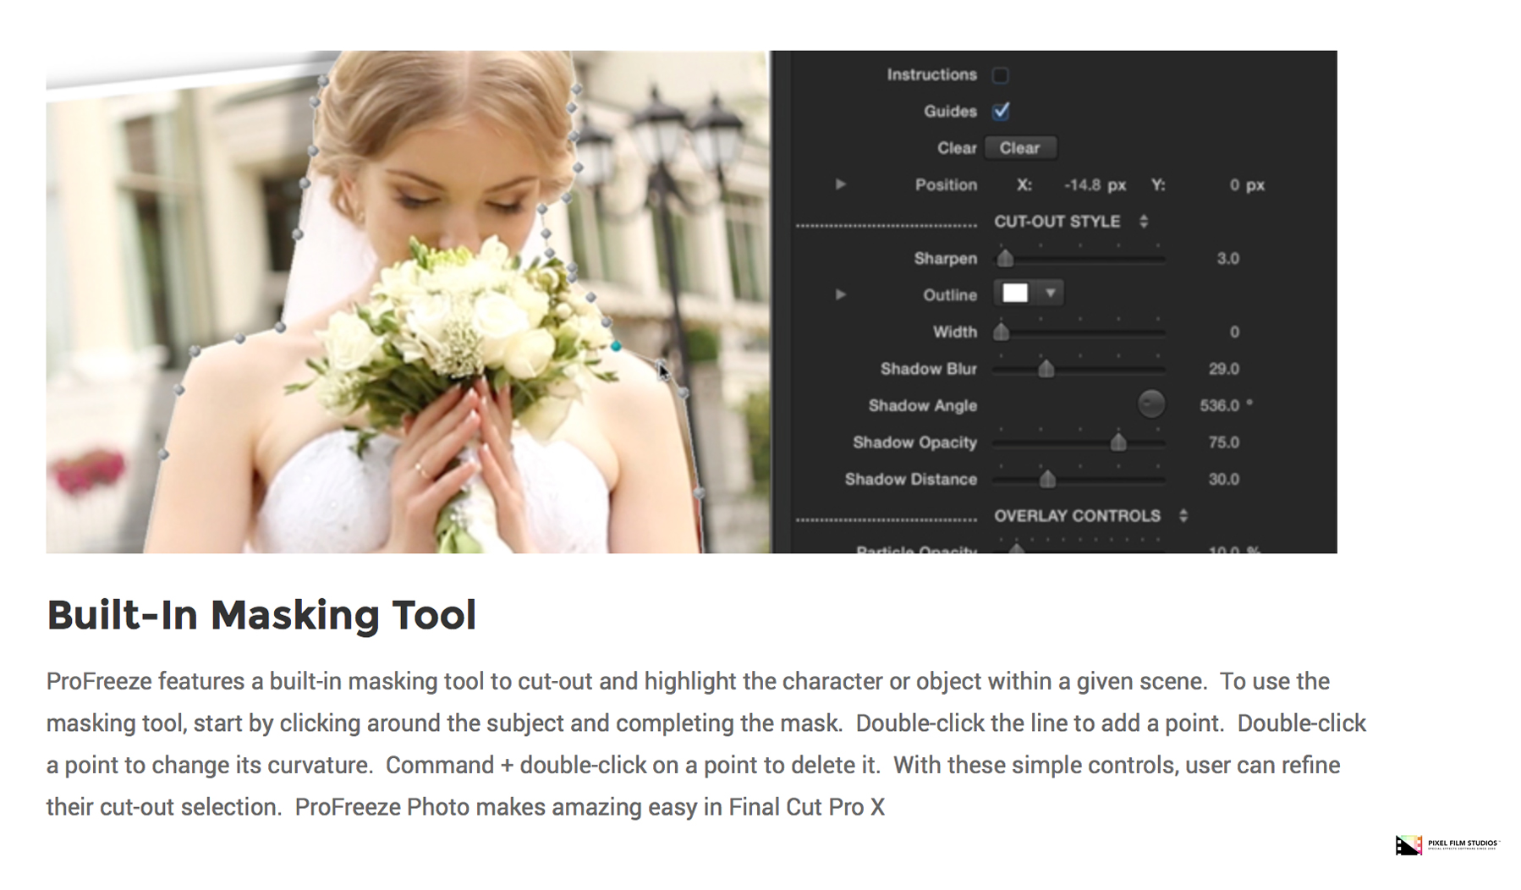Click the Shadow Angle value 536.0
The width and height of the screenshot is (1521, 890).
pos(1219,406)
